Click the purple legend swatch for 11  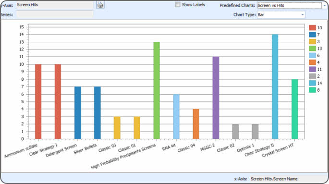(312, 69)
